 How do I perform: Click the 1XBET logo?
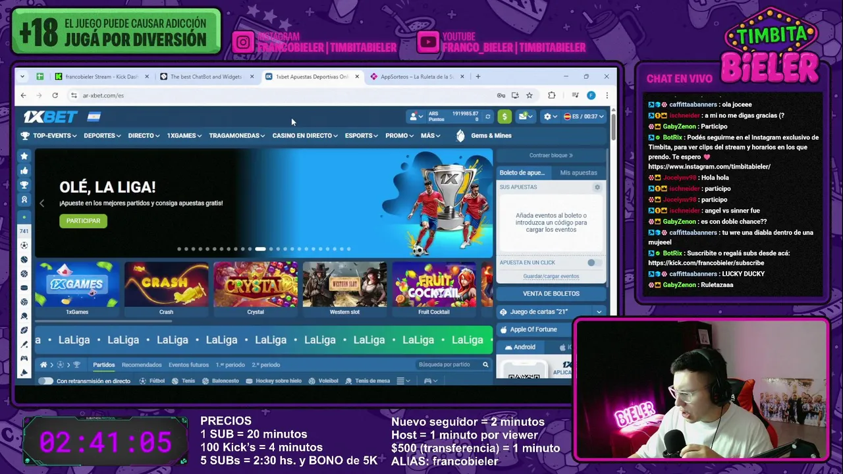(50, 117)
